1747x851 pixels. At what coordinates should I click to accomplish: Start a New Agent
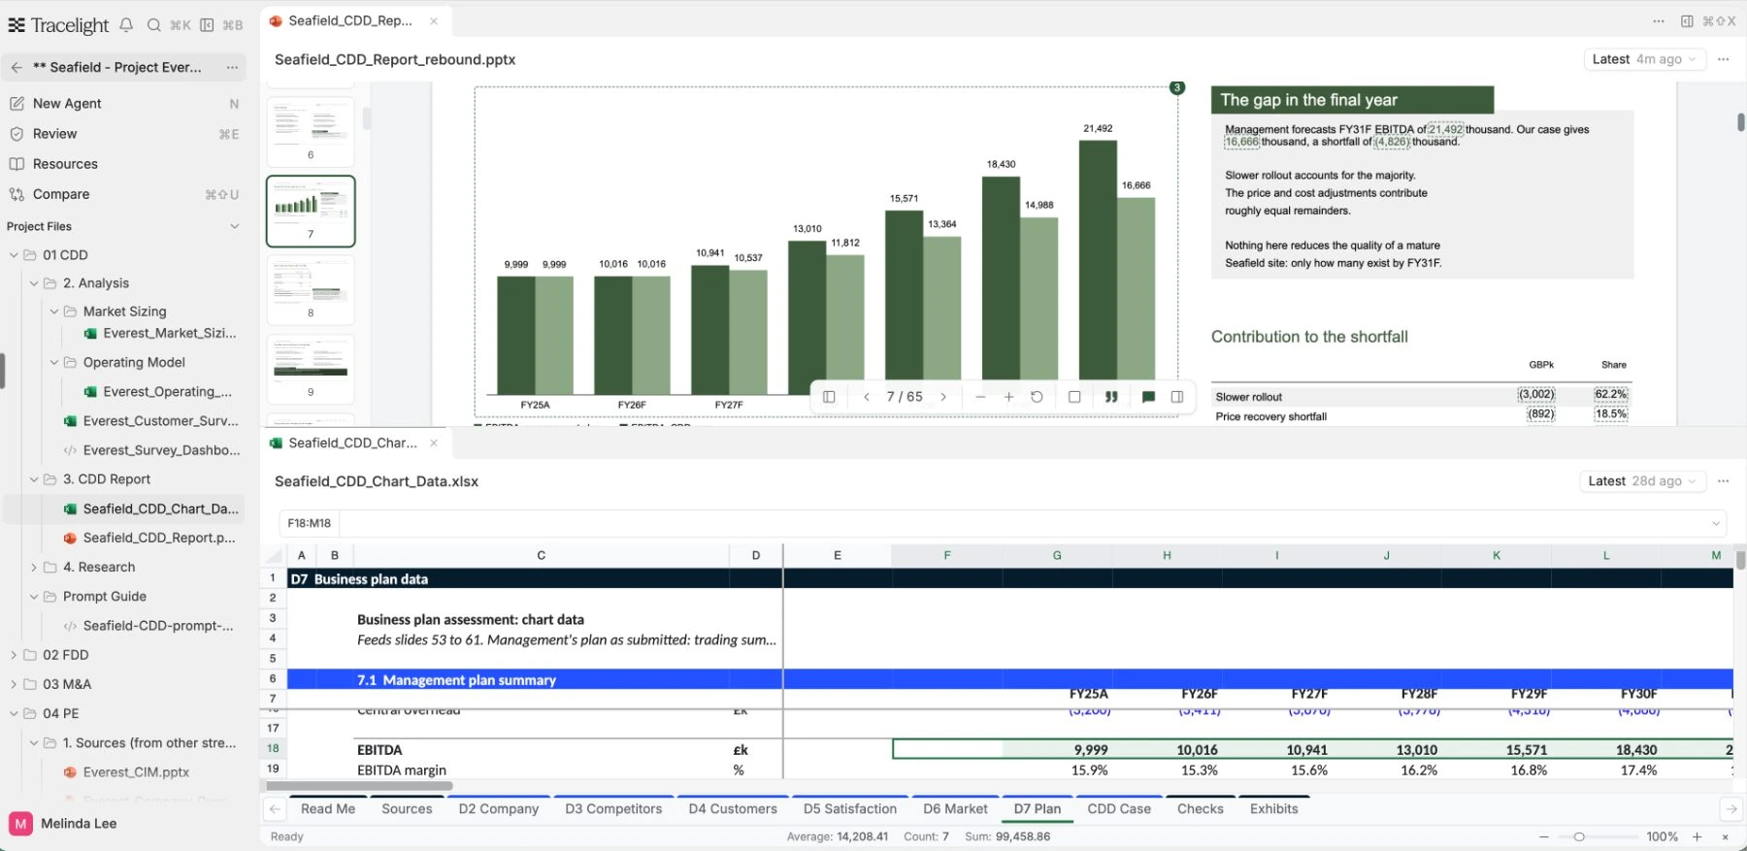(x=124, y=104)
